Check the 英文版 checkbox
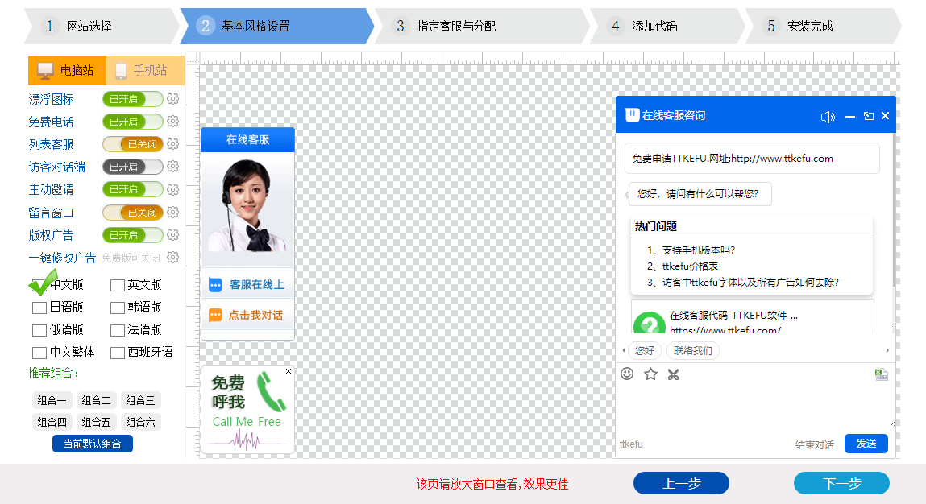926x504 pixels. [118, 285]
